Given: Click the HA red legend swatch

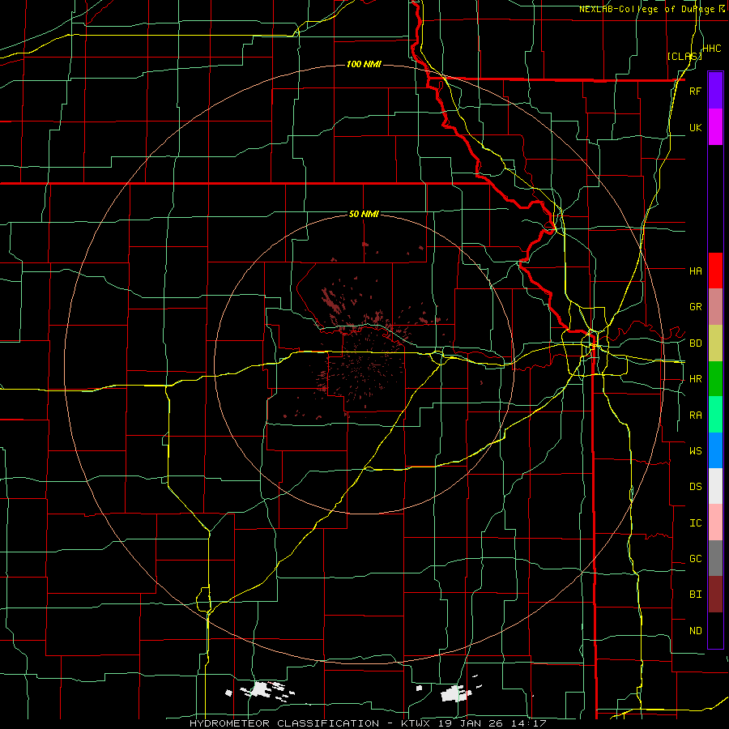Looking at the screenshot, I should 715,271.
